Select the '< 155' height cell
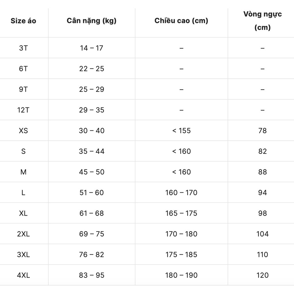This screenshot has width=294, height=294. (x=181, y=131)
